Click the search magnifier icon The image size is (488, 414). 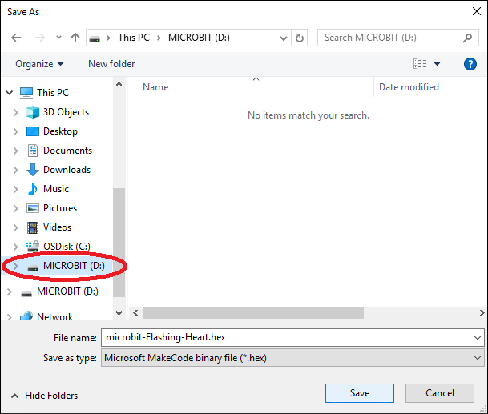click(x=469, y=38)
